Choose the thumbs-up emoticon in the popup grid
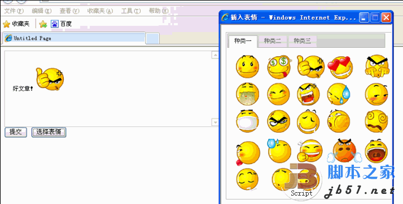403x204 pixels. point(310,66)
